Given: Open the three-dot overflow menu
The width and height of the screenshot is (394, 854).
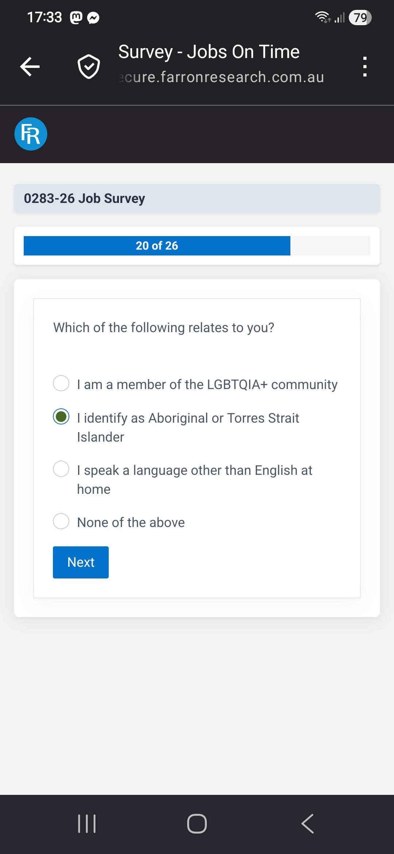Looking at the screenshot, I should pyautogui.click(x=364, y=66).
